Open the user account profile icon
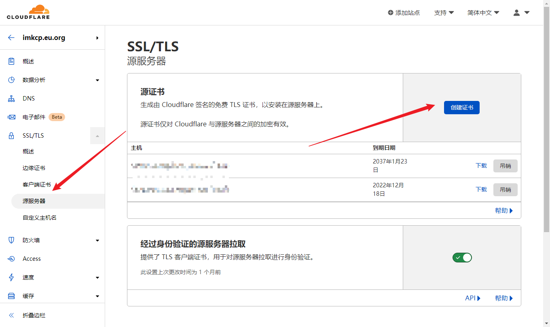 pyautogui.click(x=516, y=13)
